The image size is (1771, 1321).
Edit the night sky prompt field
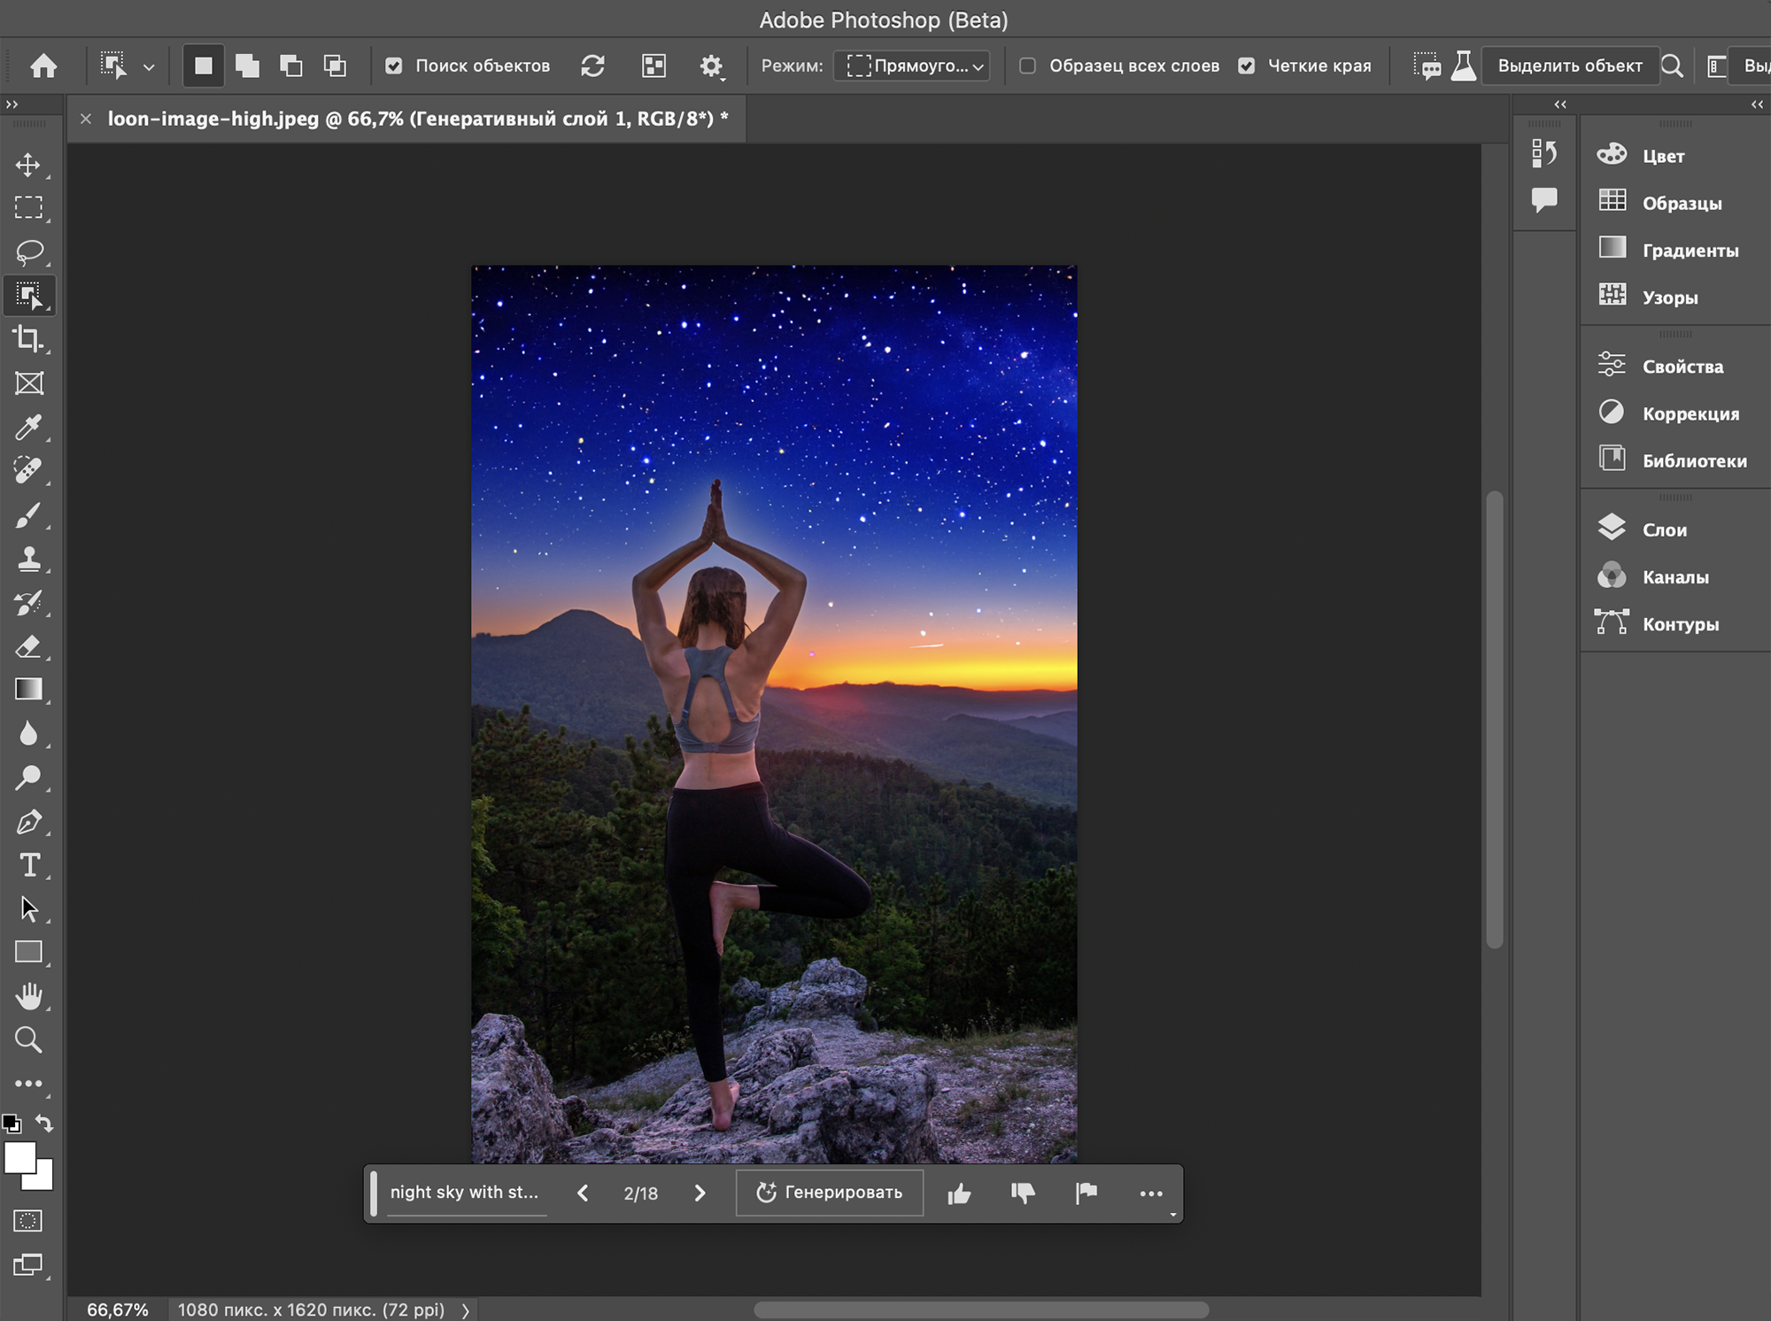point(466,1193)
